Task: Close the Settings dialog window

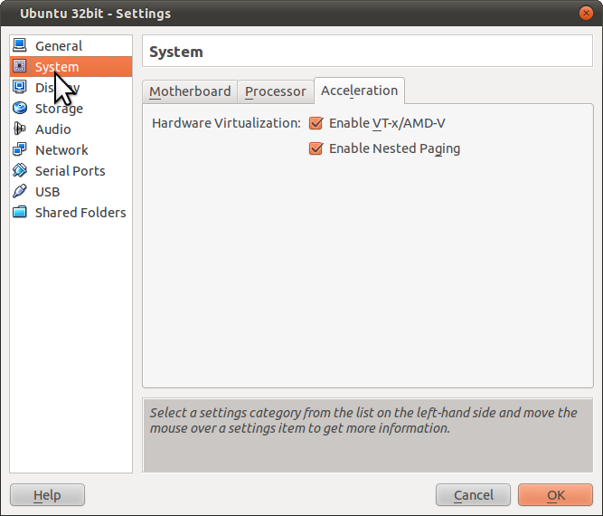Action: [x=587, y=13]
